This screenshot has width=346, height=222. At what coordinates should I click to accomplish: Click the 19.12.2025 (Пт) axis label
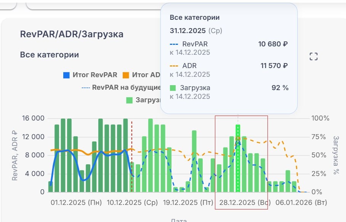(188, 202)
